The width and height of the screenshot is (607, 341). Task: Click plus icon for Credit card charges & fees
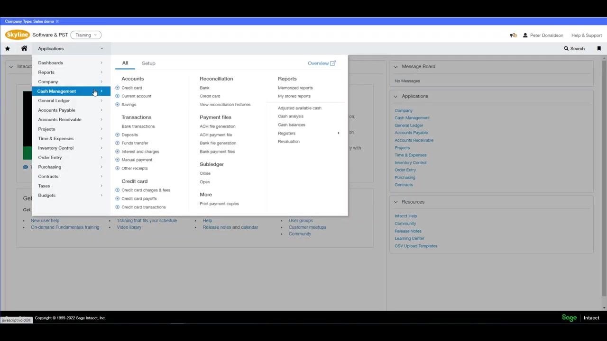point(118,190)
